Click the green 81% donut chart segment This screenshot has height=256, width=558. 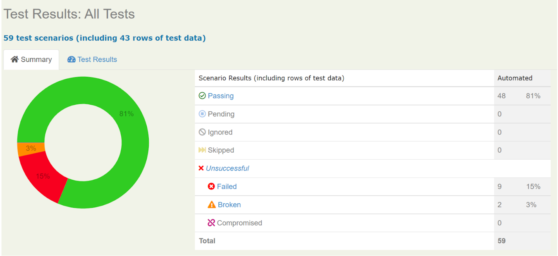click(x=127, y=113)
